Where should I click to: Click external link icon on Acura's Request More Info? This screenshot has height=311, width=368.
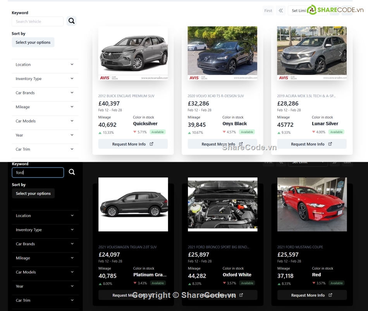click(x=330, y=144)
